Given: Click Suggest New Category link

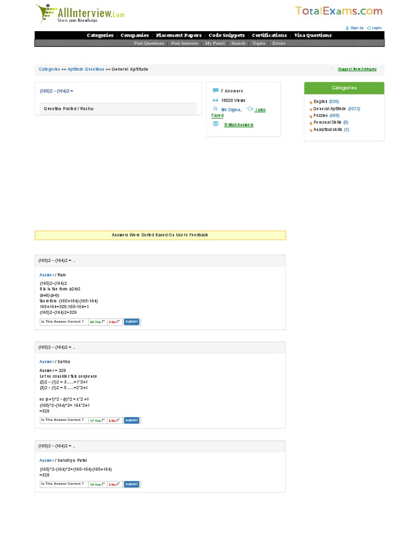Looking at the screenshot, I should coord(357,69).
